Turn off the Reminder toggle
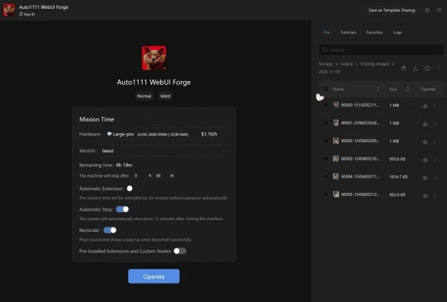 (110, 230)
